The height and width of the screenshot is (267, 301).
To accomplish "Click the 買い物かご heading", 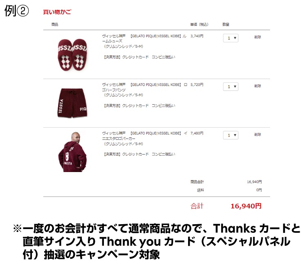I will [x=57, y=12].
